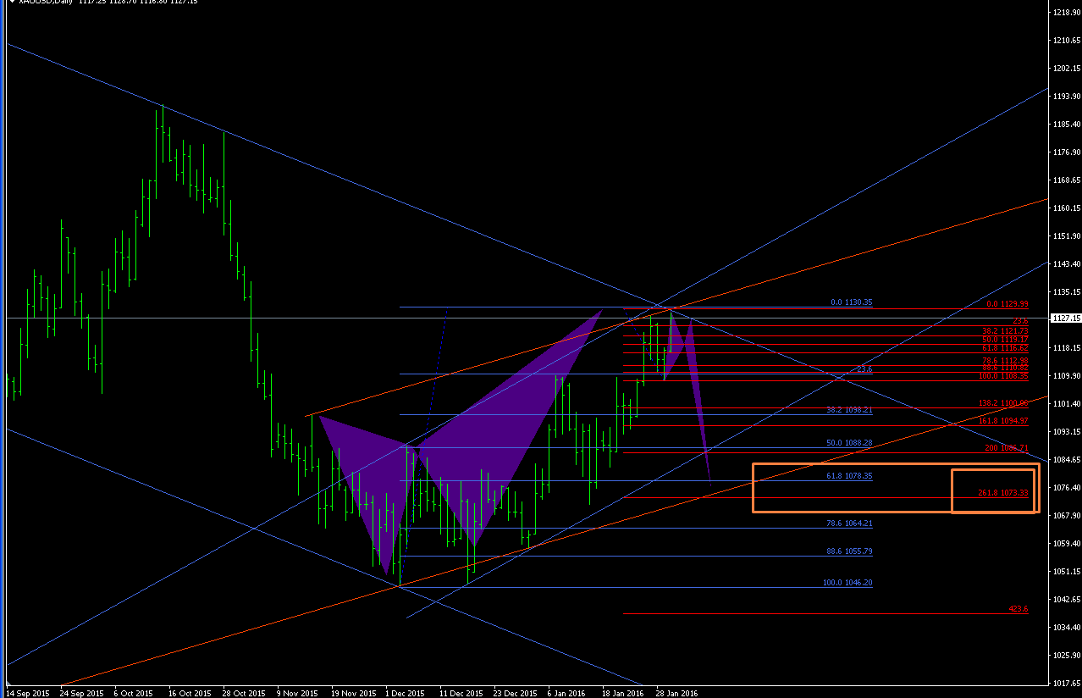Click price axis value 1084.65

1066,460
